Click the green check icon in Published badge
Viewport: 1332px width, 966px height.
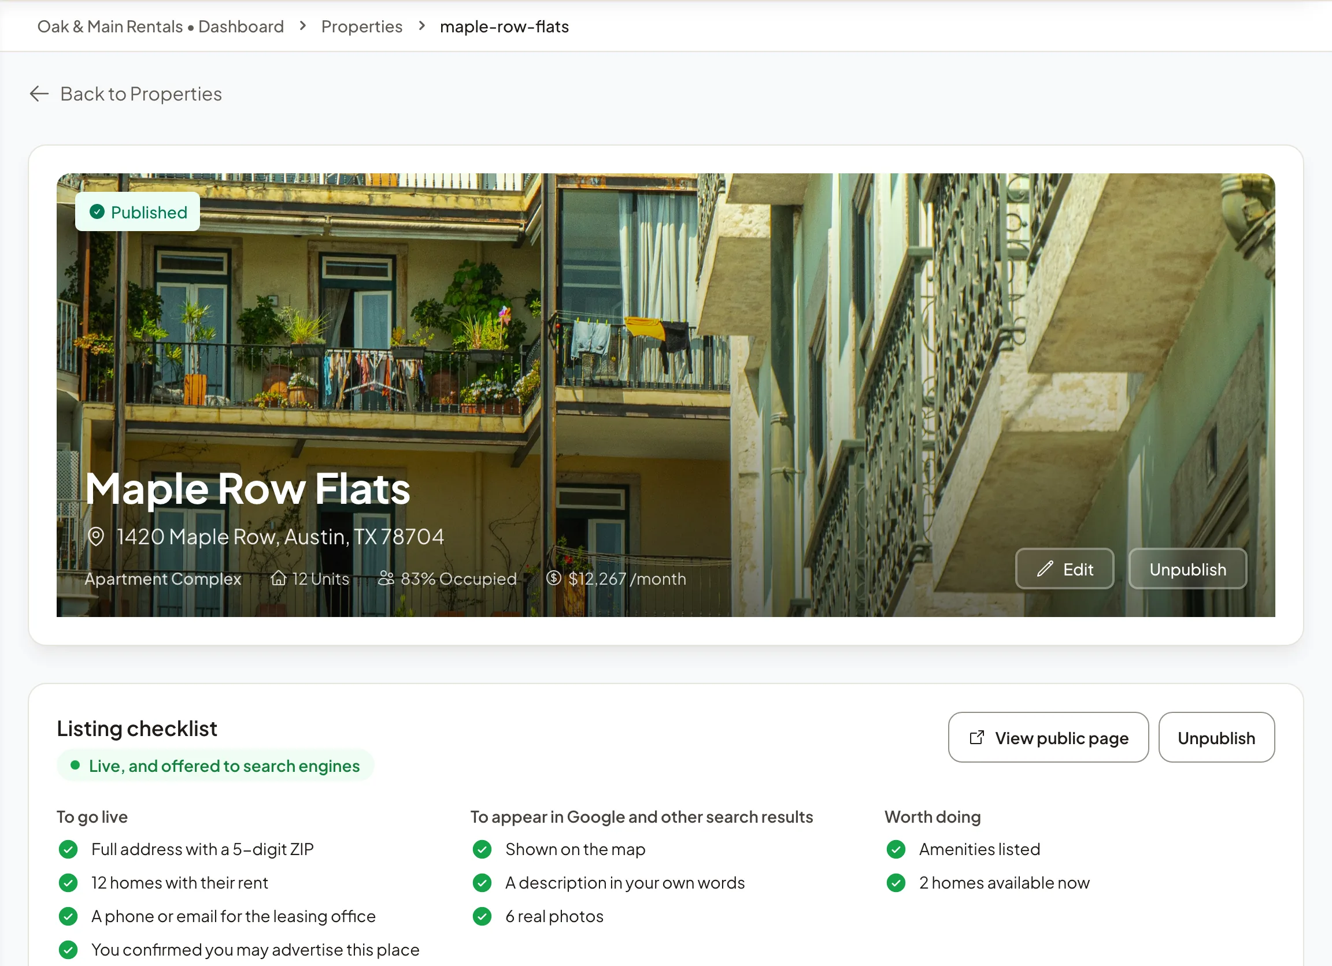click(97, 212)
